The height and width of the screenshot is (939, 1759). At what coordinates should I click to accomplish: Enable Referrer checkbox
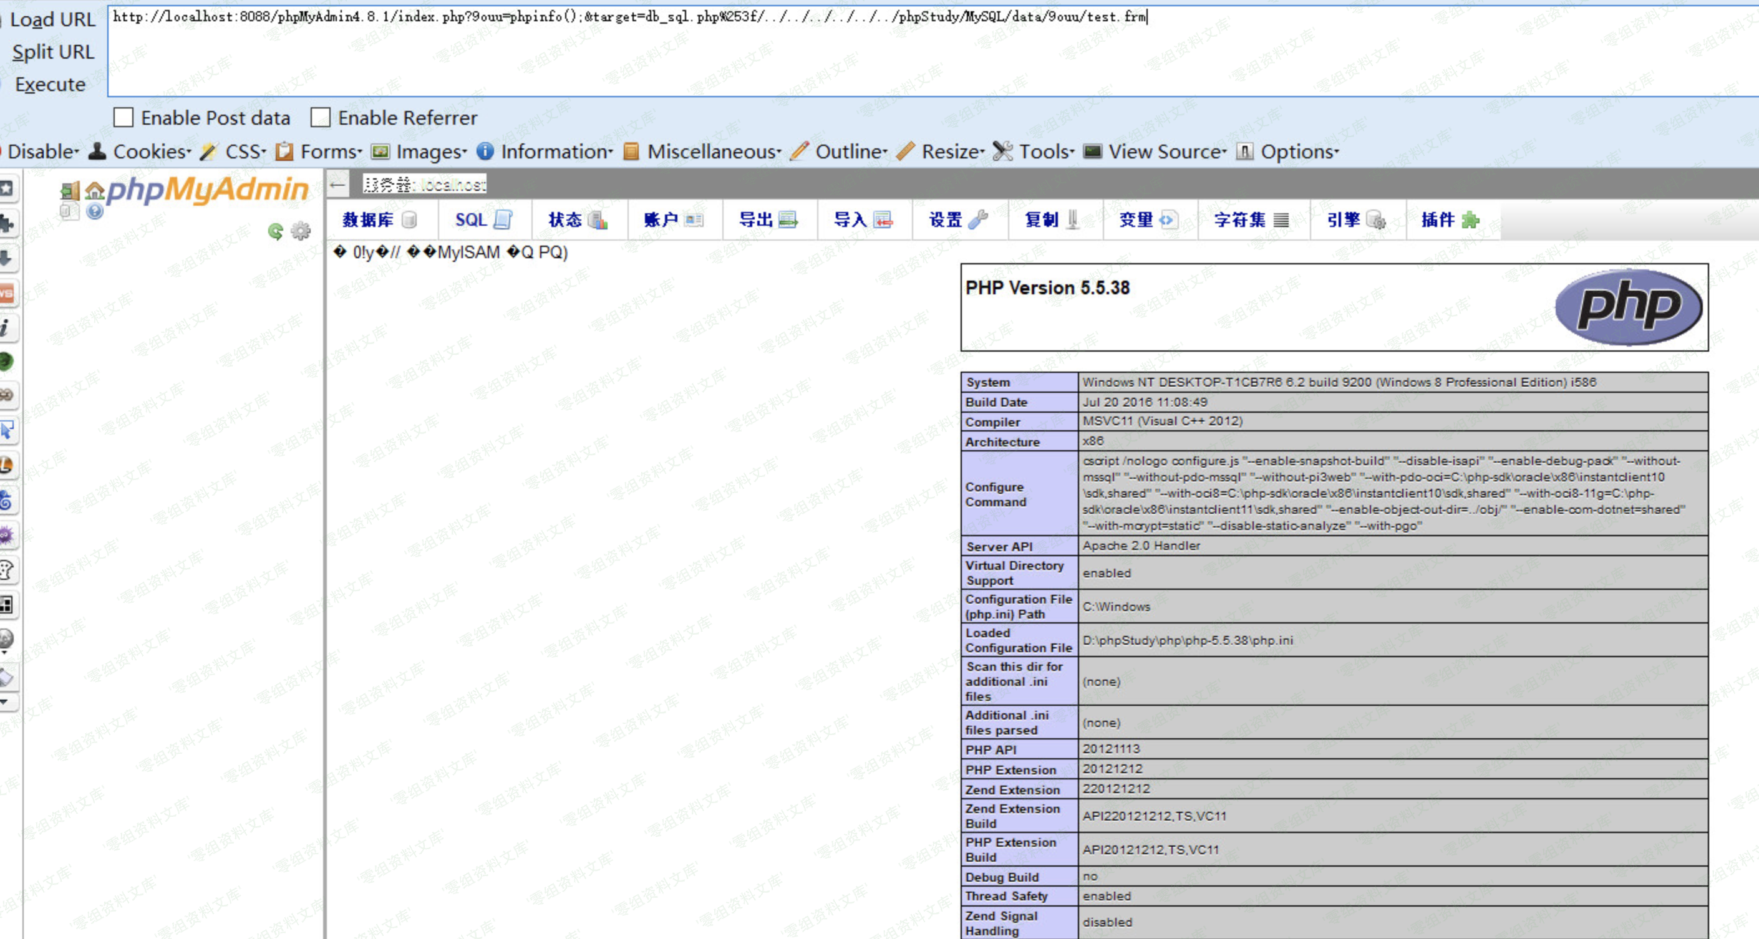[320, 118]
